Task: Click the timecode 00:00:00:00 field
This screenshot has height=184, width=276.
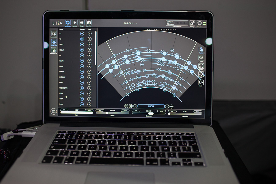Action: click(x=181, y=23)
